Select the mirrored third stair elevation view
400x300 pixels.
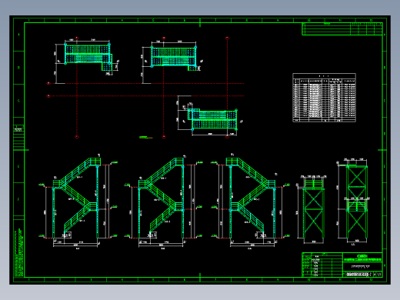click(x=251, y=202)
